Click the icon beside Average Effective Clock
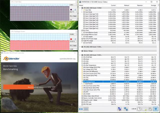The image size is (160, 113). tap(82, 35)
